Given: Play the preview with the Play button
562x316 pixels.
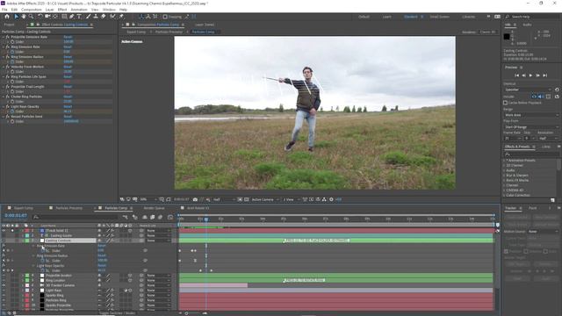Looking at the screenshot, I should tap(530, 75).
